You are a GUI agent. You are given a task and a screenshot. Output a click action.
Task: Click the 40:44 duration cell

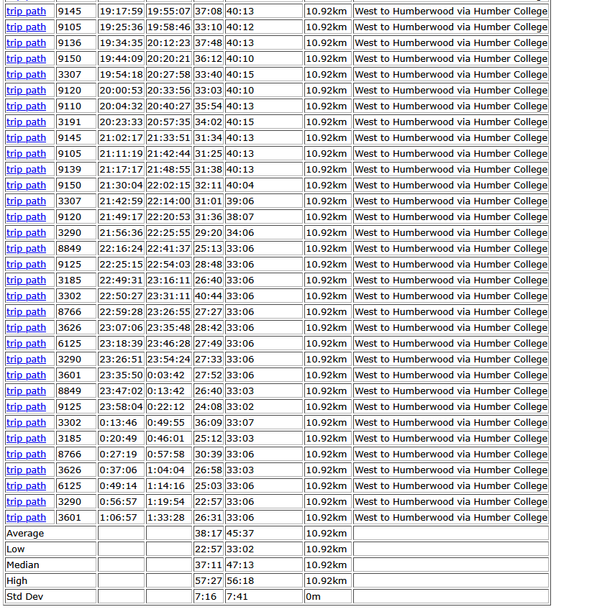click(208, 296)
